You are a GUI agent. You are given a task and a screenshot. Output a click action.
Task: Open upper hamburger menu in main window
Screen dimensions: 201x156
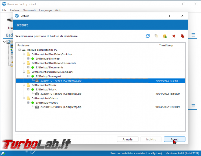pyautogui.click(x=193, y=35)
